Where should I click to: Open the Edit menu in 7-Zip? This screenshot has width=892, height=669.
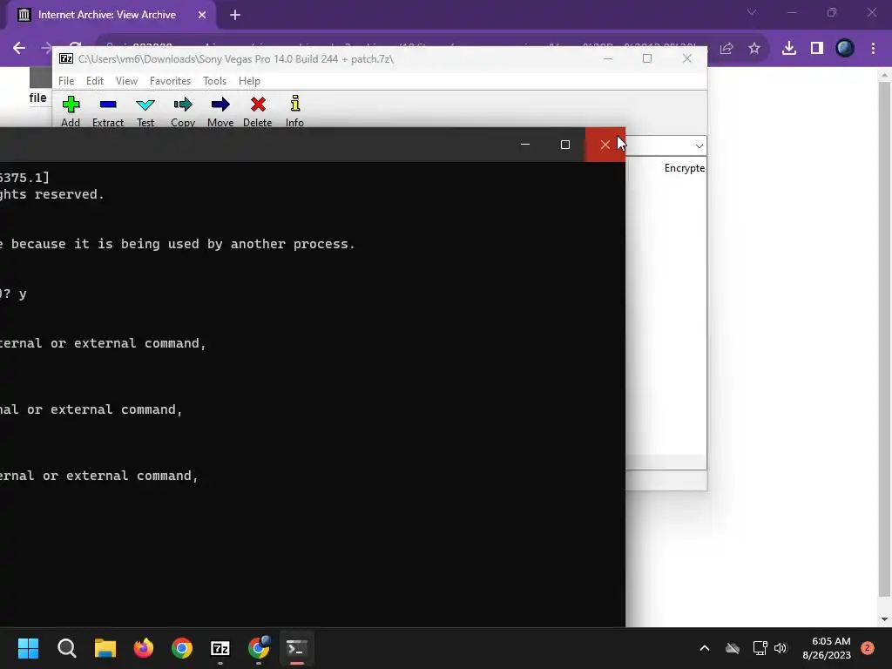point(94,81)
